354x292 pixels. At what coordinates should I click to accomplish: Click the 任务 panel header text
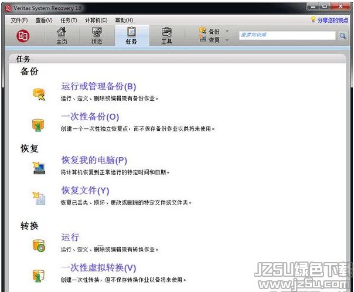[x=23, y=59]
